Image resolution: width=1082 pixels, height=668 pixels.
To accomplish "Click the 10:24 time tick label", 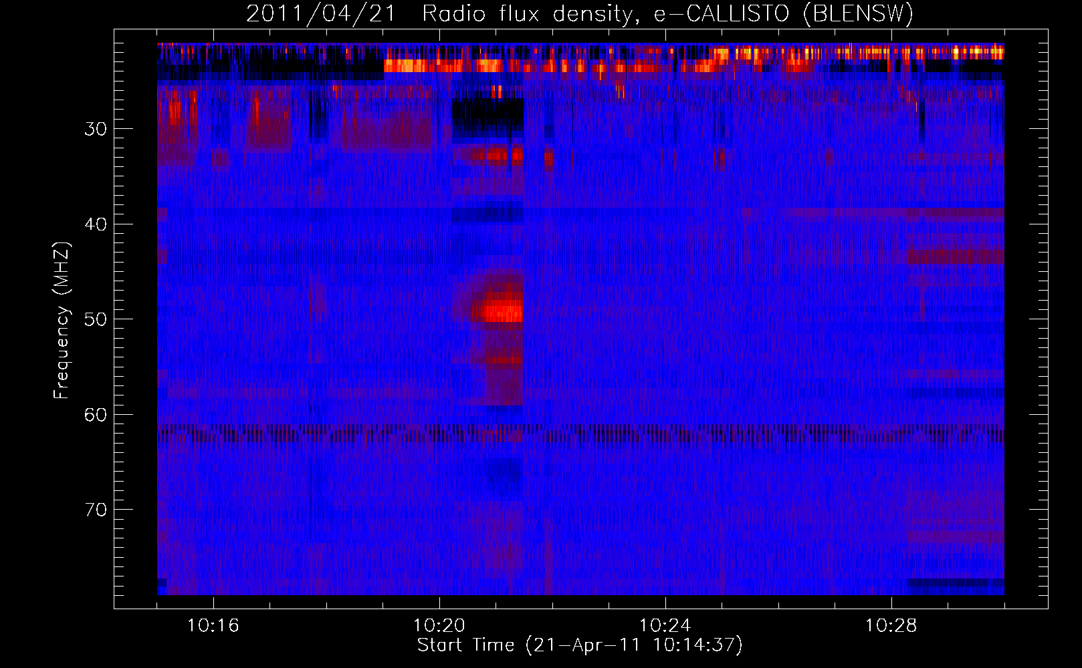I will (665, 626).
